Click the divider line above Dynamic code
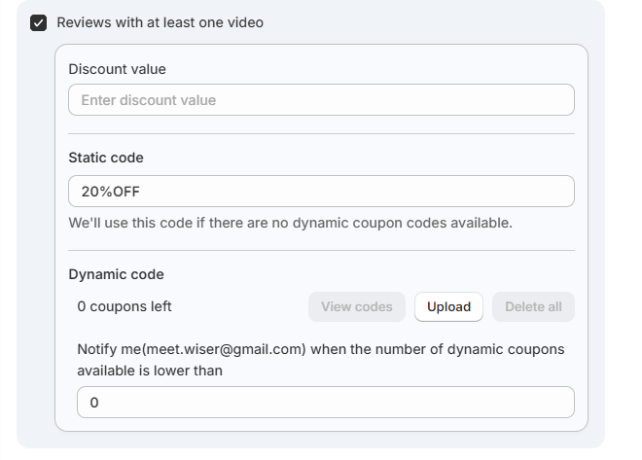The image size is (642, 460). (x=321, y=250)
